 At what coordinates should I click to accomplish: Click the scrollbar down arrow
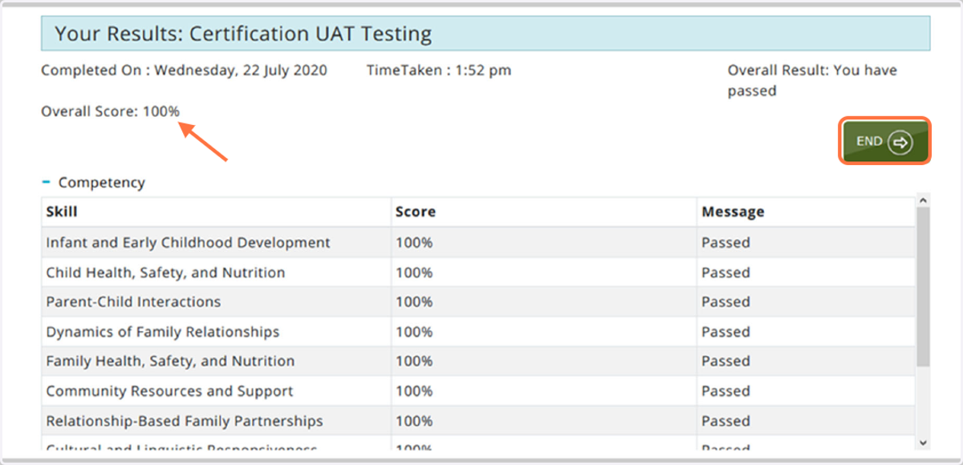[x=922, y=442]
